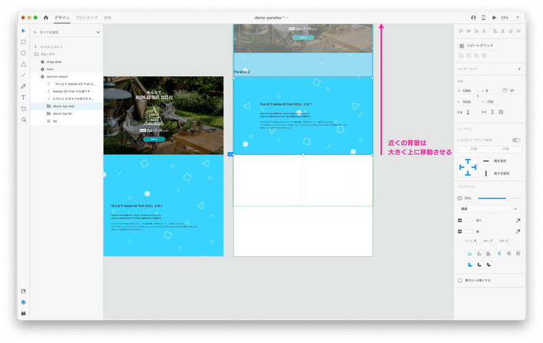The width and height of the screenshot is (543, 343).
Task: Open the Layers panel icon
Action: (23, 302)
